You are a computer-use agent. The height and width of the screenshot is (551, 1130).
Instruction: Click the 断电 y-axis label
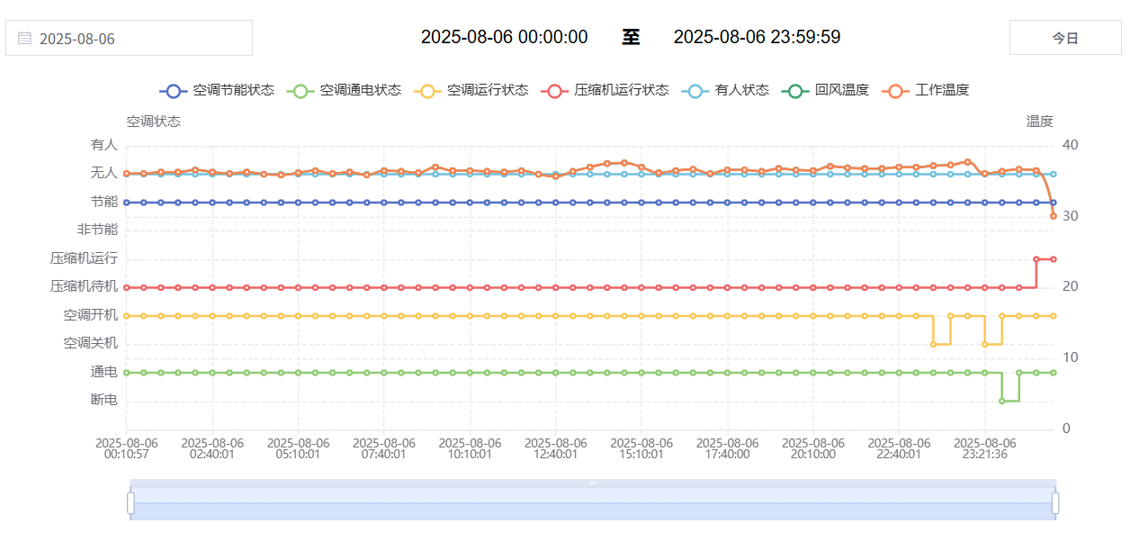(104, 400)
